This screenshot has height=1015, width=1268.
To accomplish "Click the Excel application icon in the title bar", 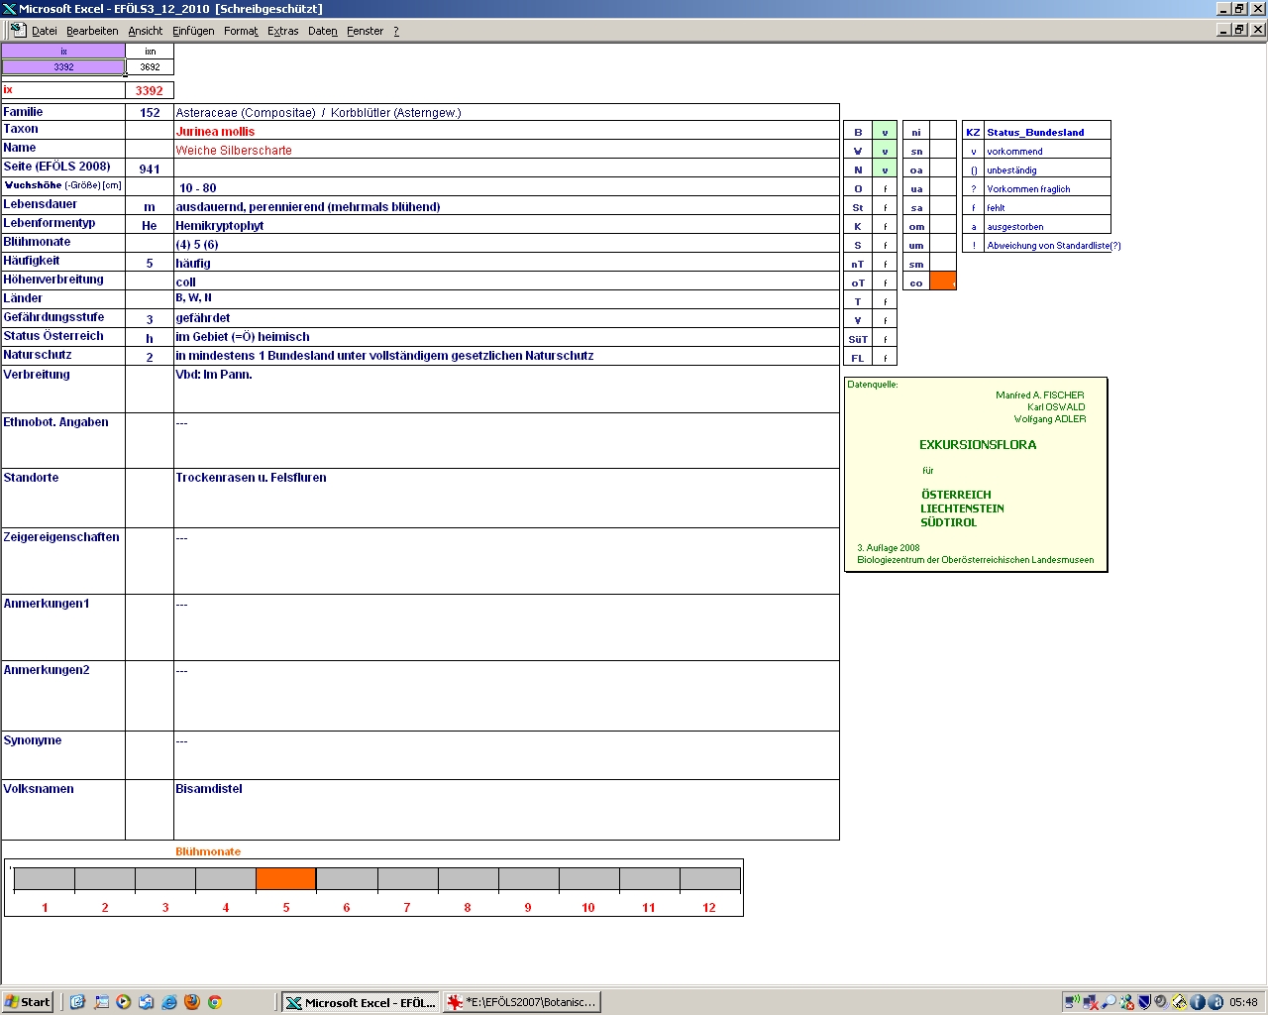I will tap(9, 9).
